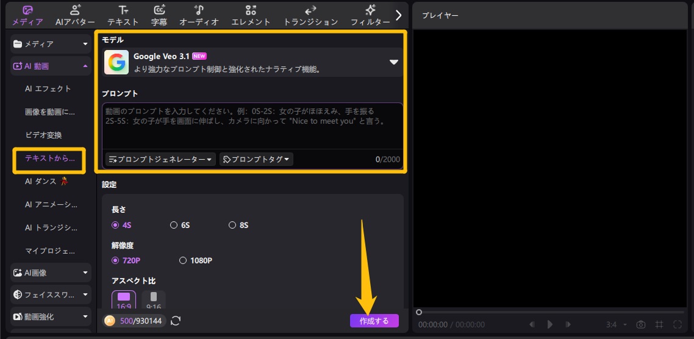
Task: Open the プロンプトジェネレーター dropdown
Action: (x=160, y=159)
